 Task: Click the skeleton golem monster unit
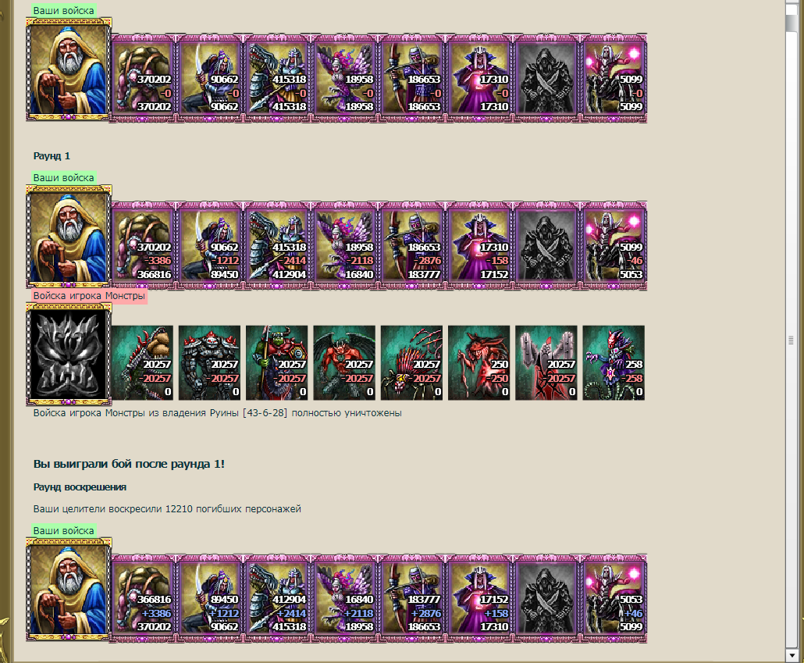tap(209, 363)
